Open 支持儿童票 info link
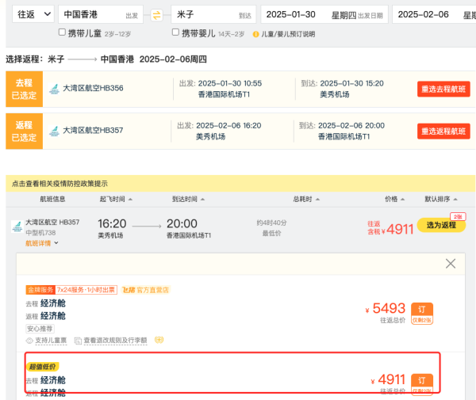Screen dimensions: 476x400 click(51, 341)
